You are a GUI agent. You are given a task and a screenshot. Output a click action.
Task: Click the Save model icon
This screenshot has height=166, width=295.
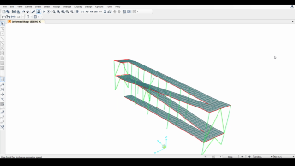click(14, 12)
